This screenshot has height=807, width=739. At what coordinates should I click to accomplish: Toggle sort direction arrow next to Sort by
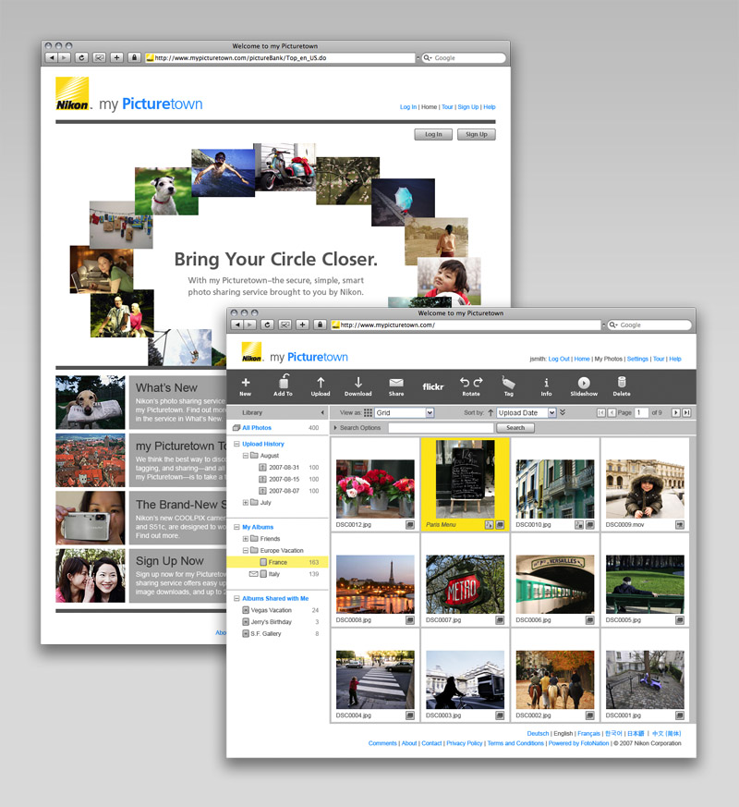(491, 413)
